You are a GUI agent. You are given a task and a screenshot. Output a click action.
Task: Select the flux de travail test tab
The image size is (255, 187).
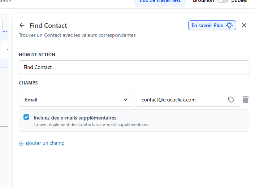pos(160,1)
